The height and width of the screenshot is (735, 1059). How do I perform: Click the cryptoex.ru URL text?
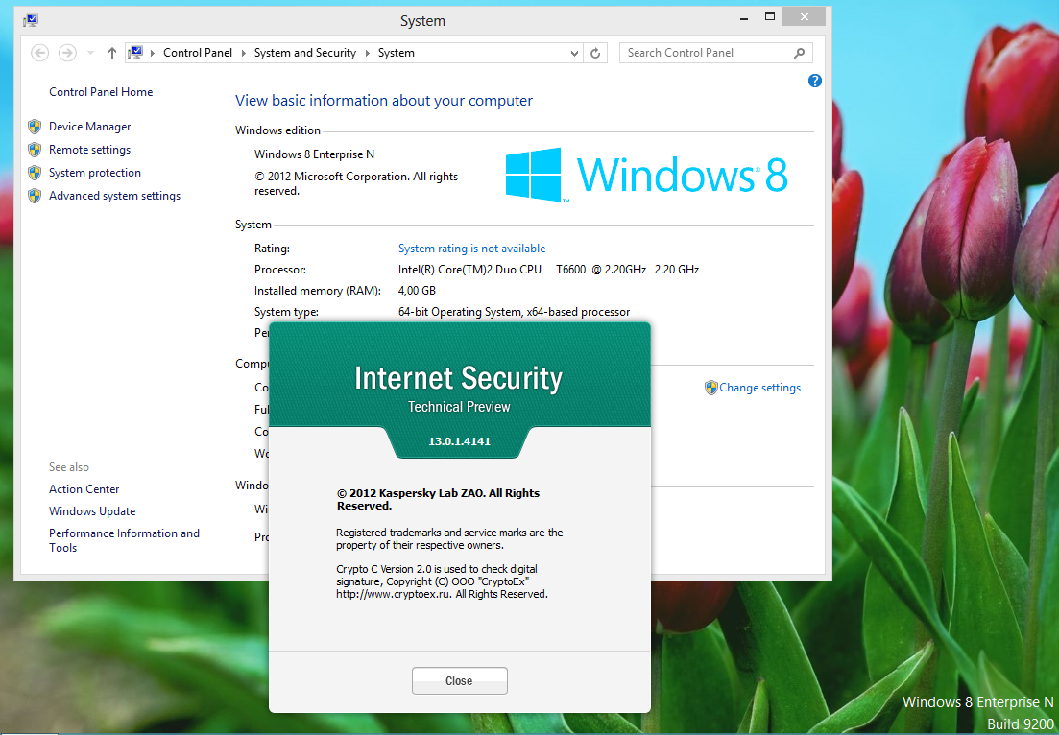(x=393, y=594)
